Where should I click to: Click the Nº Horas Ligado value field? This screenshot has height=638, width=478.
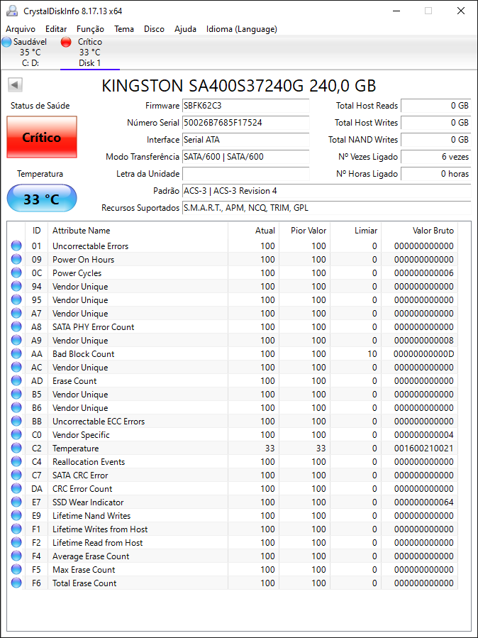coord(435,174)
